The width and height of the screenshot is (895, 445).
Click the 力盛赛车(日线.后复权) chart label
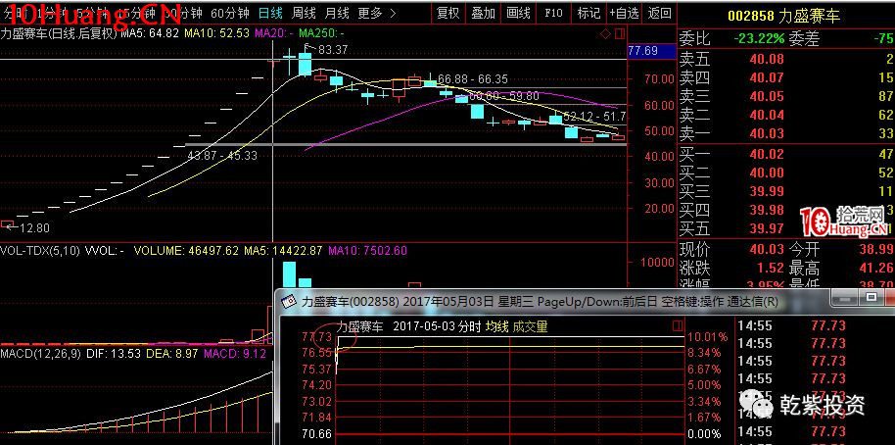(x=59, y=33)
